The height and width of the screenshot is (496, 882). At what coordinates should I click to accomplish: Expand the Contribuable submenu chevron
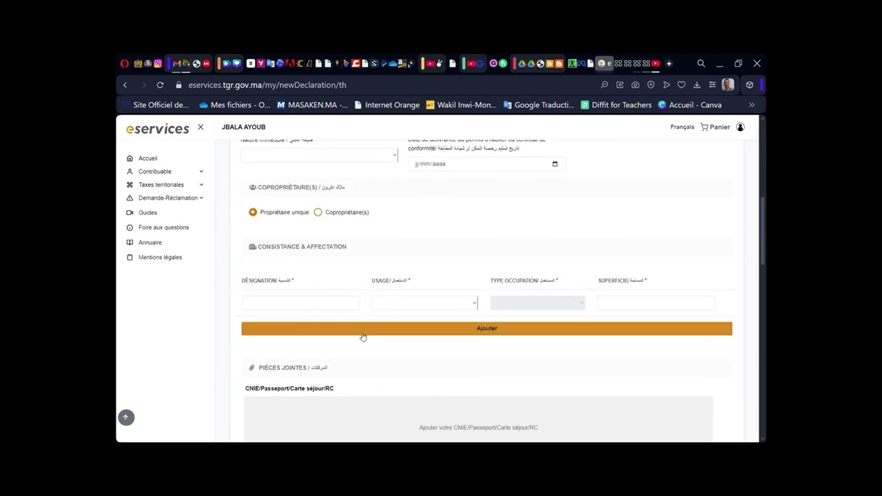[201, 172]
